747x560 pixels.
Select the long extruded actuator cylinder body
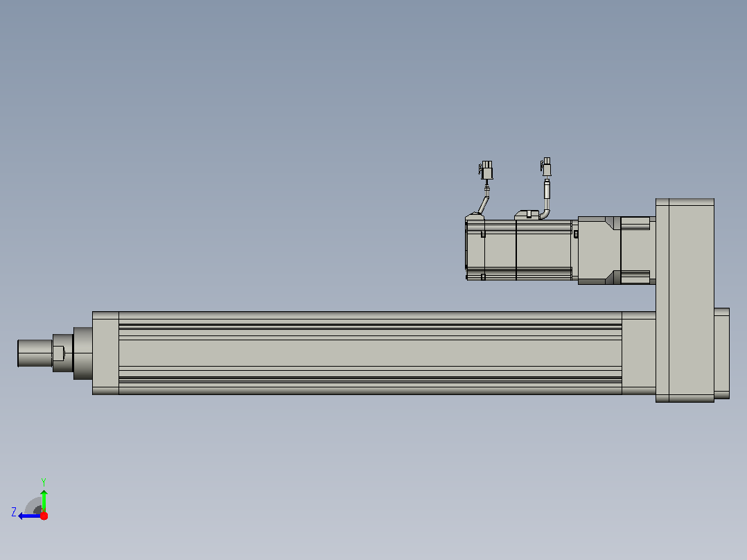tap(370, 353)
